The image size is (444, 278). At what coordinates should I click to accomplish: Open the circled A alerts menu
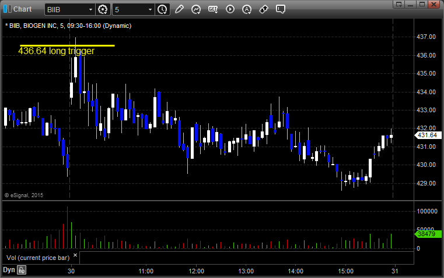tap(247, 9)
